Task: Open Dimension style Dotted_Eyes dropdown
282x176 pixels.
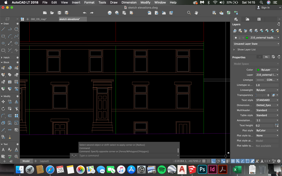Action: 267,105
